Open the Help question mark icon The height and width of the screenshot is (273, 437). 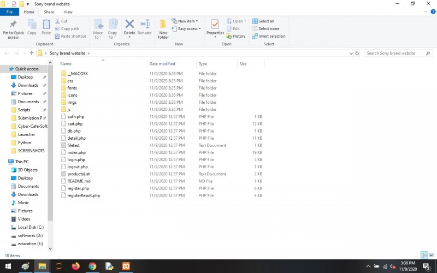pos(433,11)
